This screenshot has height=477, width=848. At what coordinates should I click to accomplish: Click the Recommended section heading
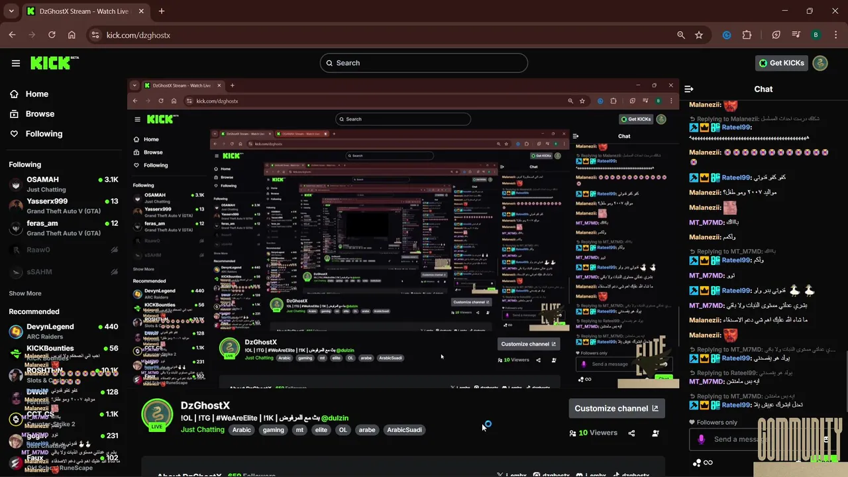pyautogui.click(x=34, y=311)
